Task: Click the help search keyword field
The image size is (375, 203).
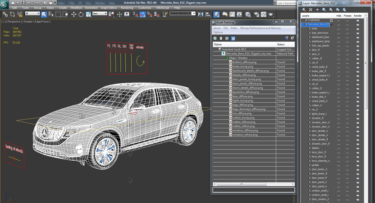Action: [x=286, y=3]
